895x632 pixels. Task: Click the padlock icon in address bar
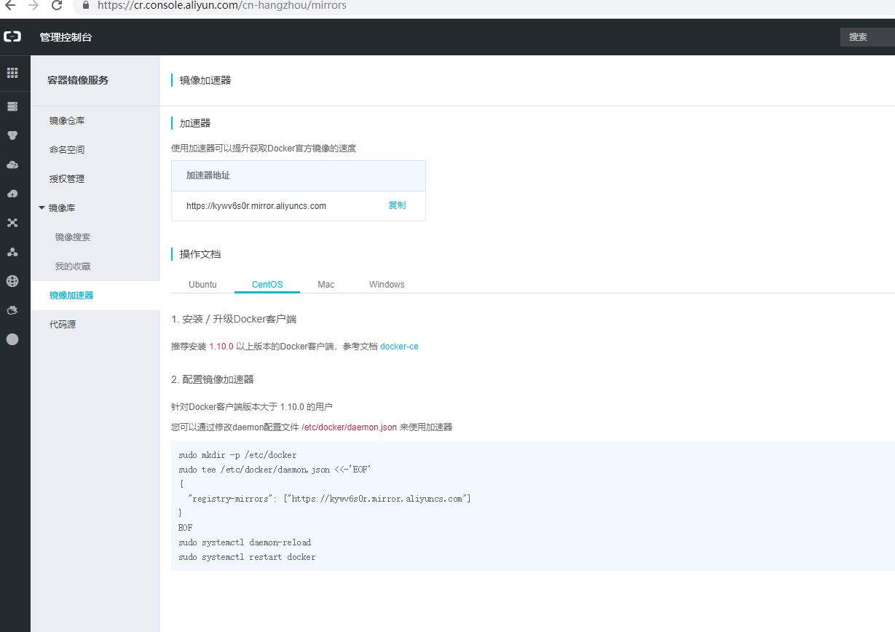[x=87, y=5]
